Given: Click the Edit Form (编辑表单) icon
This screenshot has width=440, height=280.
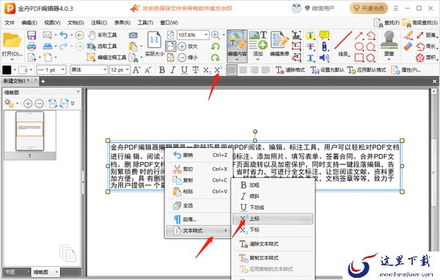Looking at the screenshot, I should [x=279, y=44].
